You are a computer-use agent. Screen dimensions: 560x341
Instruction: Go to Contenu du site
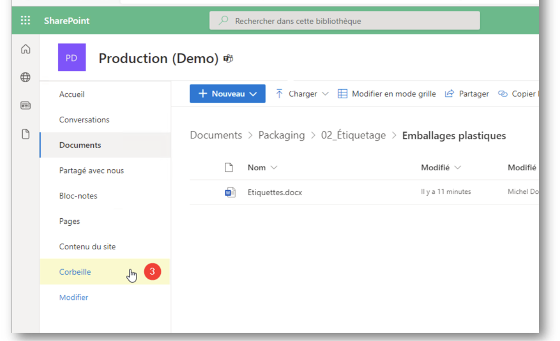click(87, 246)
